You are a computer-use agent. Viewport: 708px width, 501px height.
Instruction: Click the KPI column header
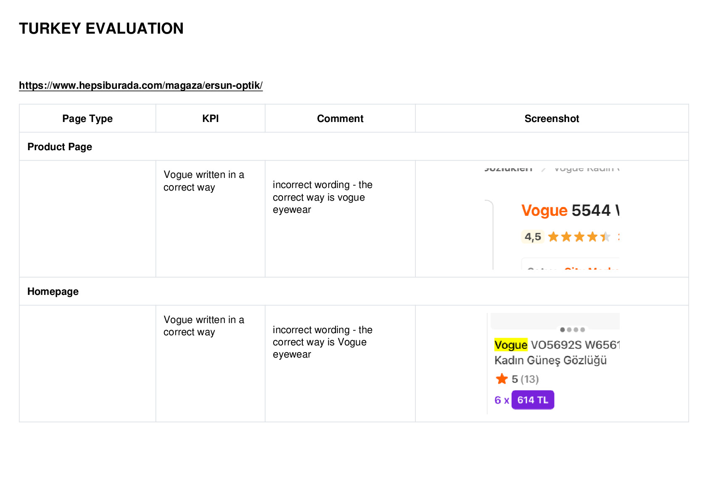(211, 119)
